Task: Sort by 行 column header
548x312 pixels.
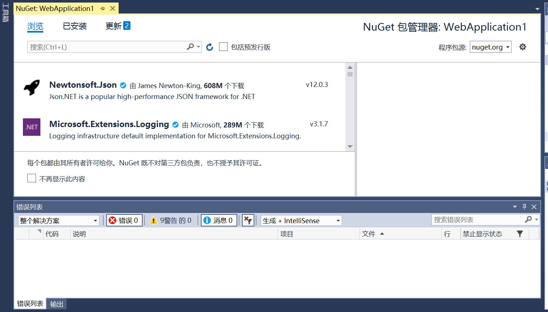Action: point(451,234)
